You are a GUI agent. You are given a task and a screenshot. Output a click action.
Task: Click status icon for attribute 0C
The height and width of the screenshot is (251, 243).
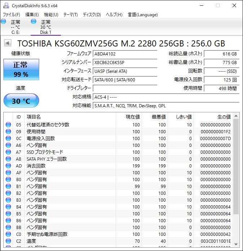pos(8,138)
